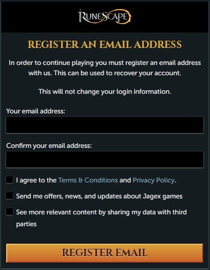Screen dimensions: 210x270
Task: Open the Privacy Policy link
Action: 154,180
